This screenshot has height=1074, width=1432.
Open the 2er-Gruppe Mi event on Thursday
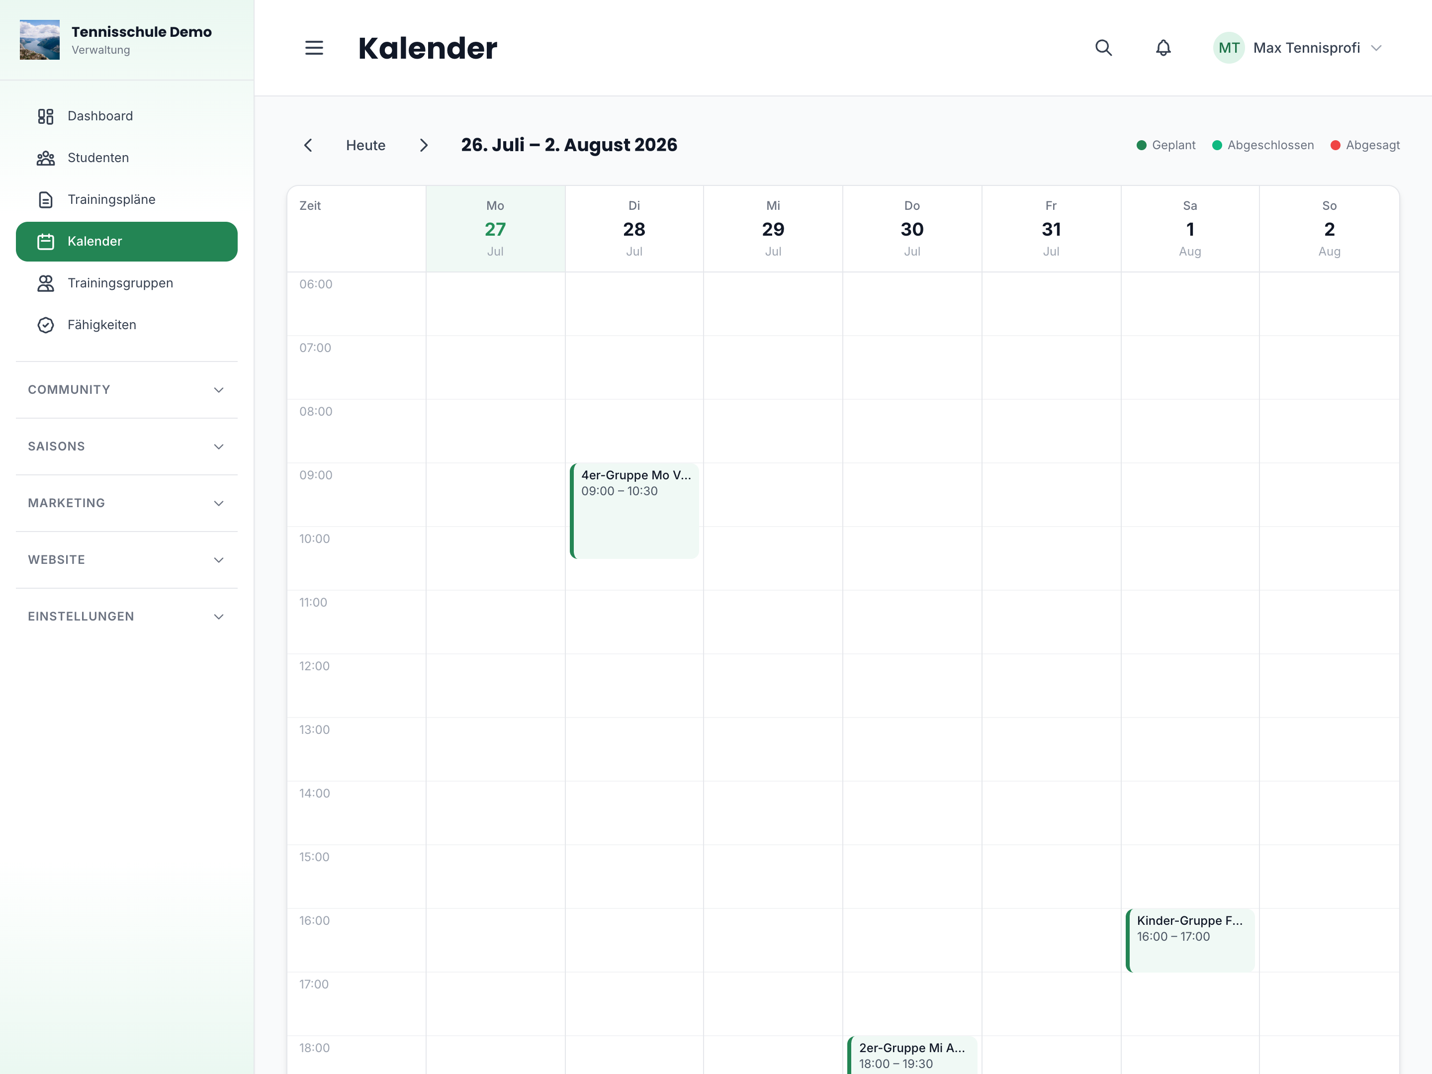(912, 1055)
